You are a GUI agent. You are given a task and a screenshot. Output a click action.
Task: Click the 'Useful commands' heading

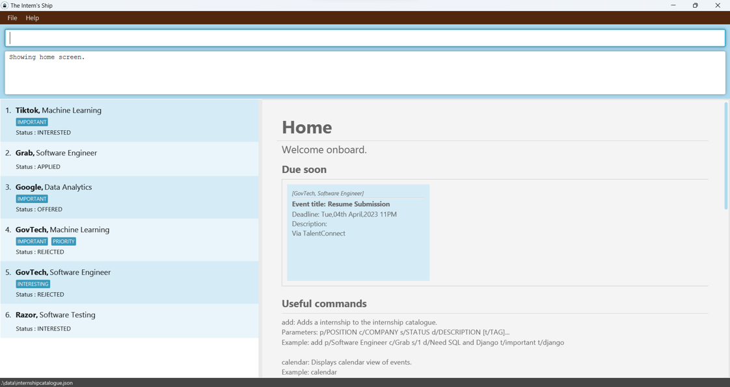[x=324, y=304]
